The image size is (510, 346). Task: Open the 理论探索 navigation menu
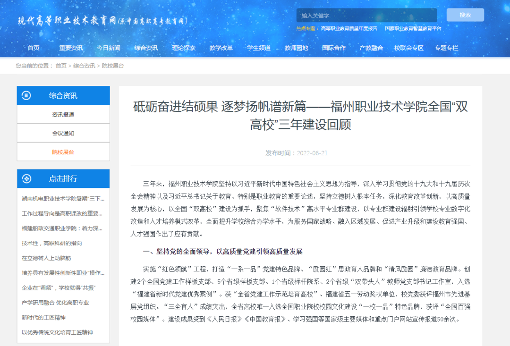pos(184,48)
